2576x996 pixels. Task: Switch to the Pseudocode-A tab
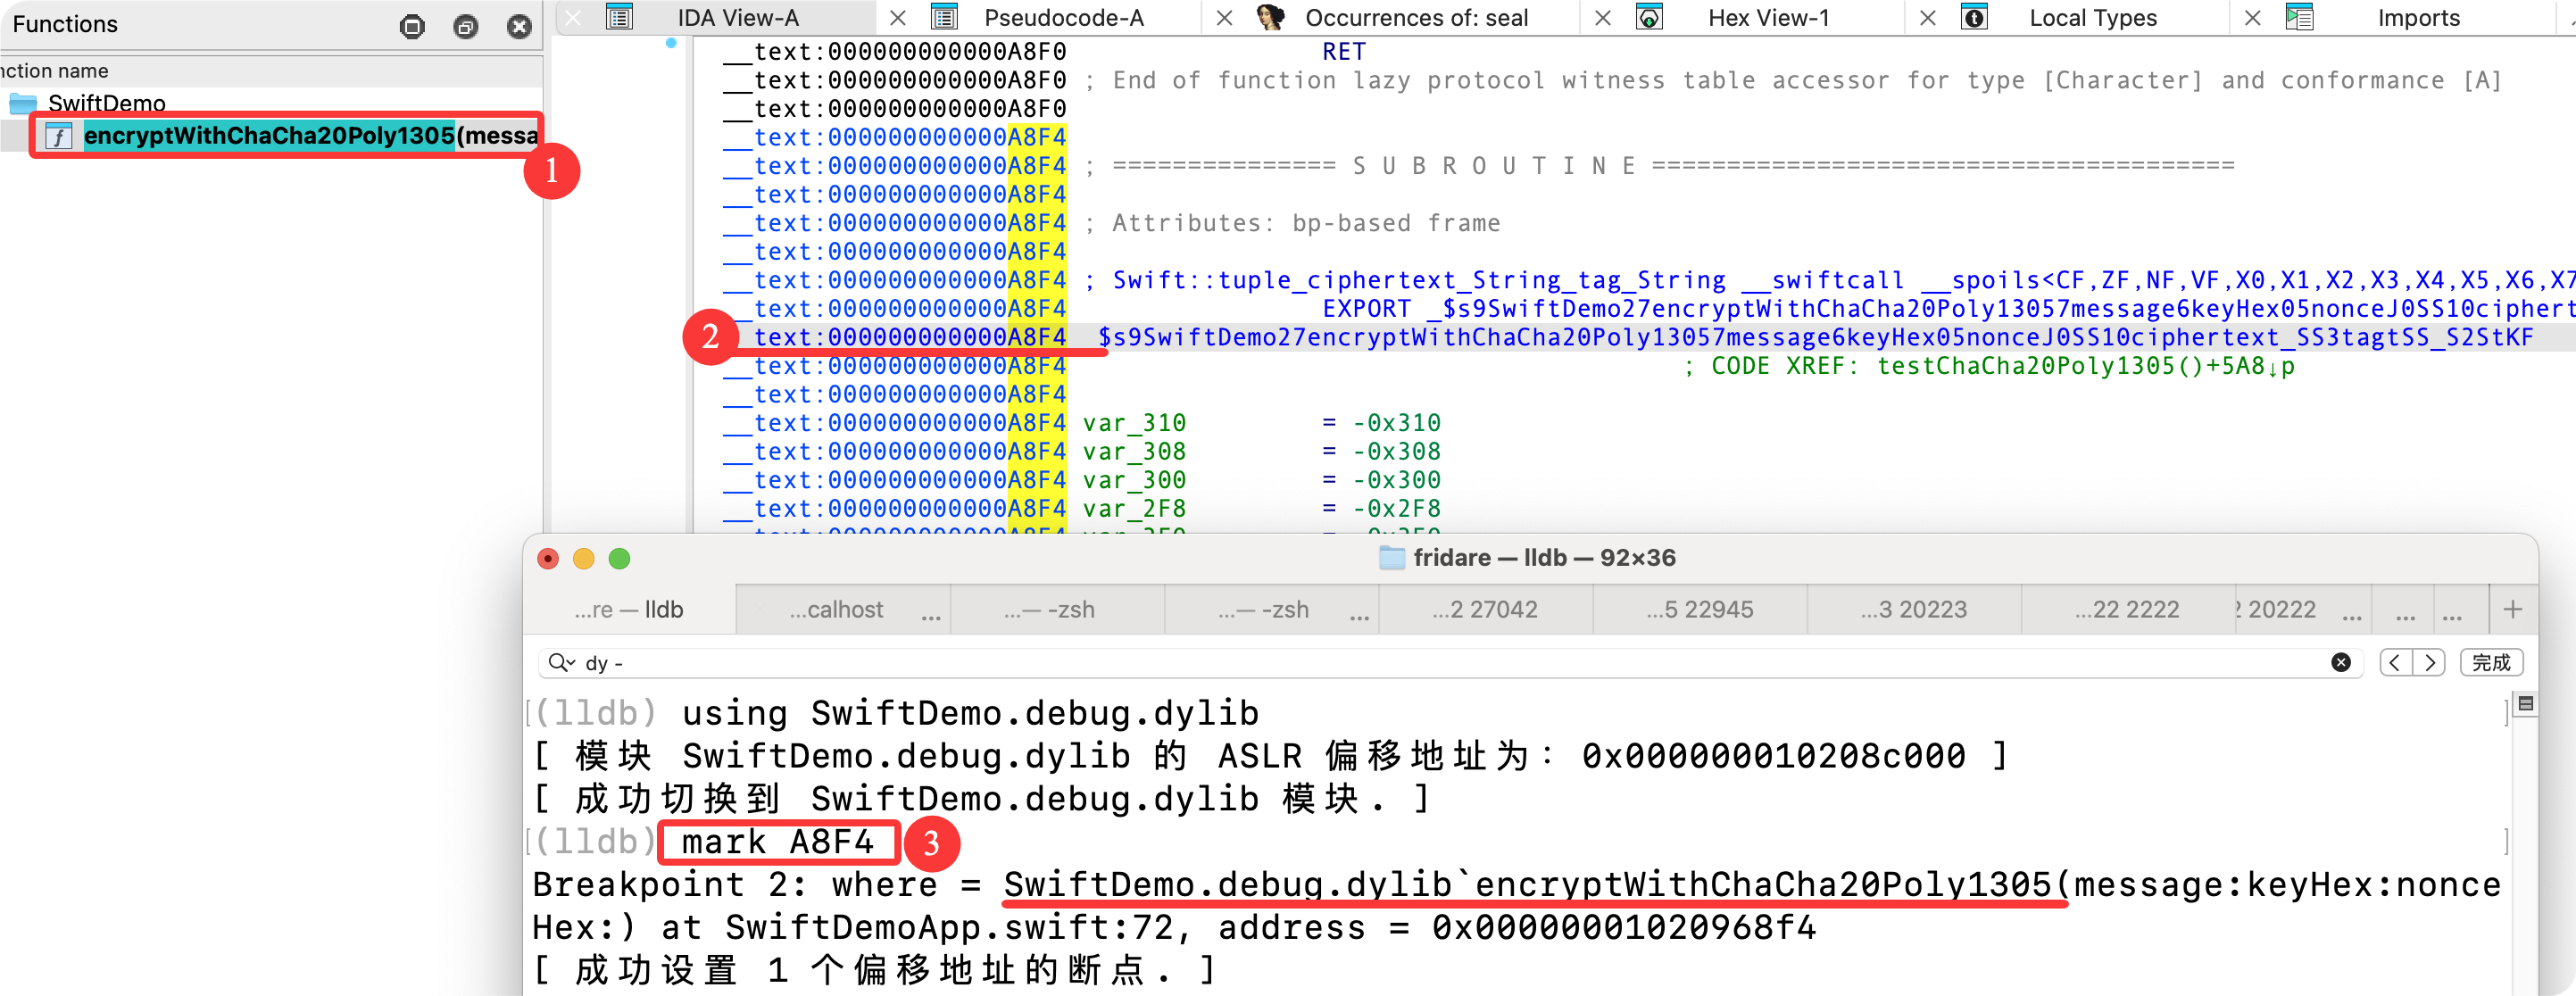[1063, 18]
